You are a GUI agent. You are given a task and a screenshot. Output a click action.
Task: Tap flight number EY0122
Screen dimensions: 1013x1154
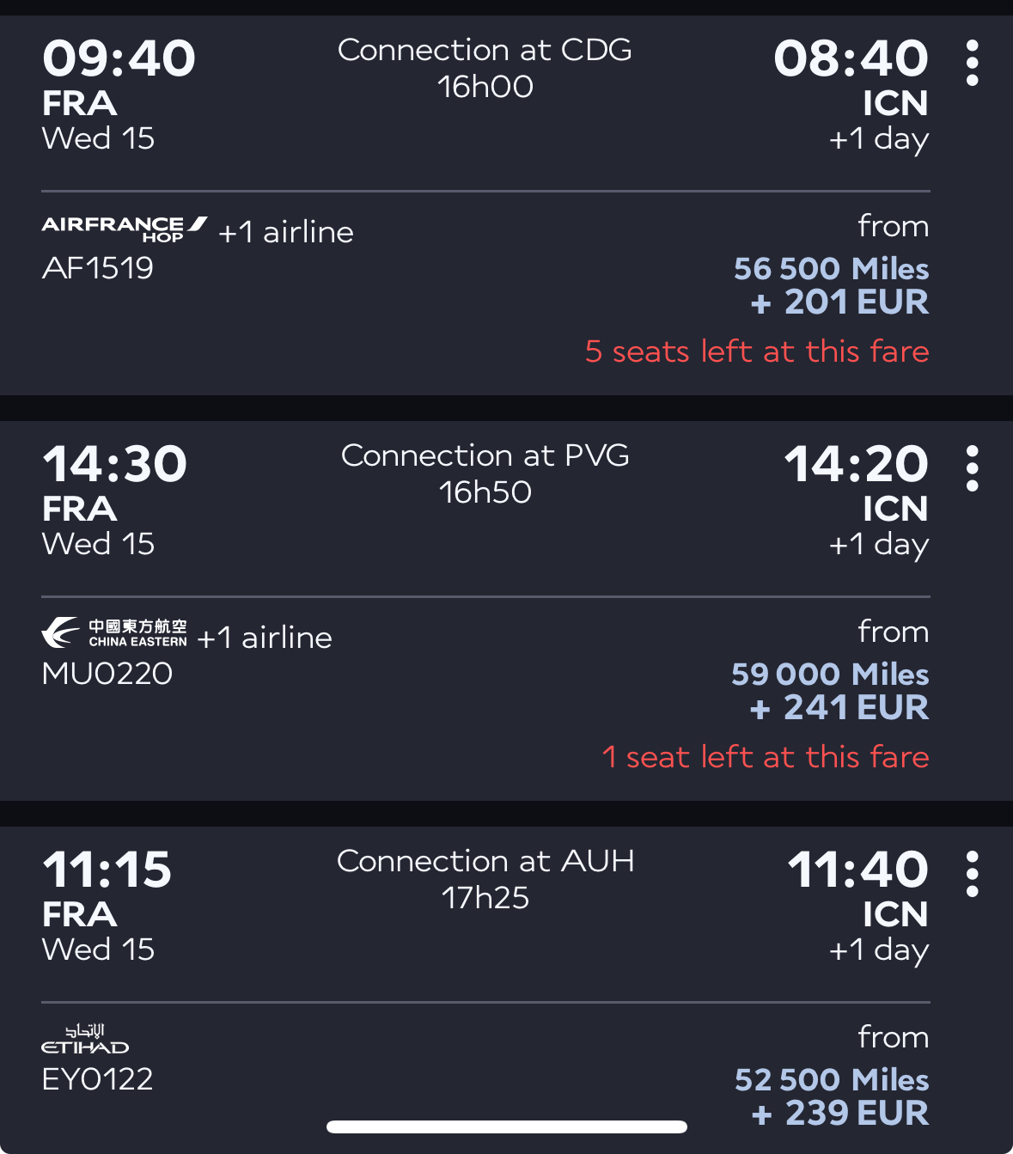click(98, 1079)
